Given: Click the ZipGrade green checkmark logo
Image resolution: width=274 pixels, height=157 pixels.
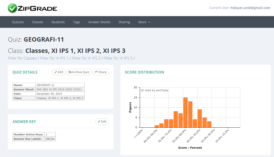Looking at the screenshot, I should coord(12,8).
